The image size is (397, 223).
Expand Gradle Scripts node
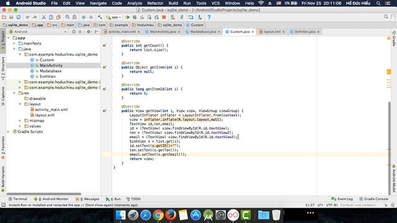click(x=9, y=131)
